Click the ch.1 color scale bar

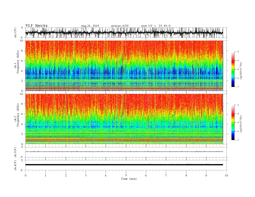pos(233,69)
